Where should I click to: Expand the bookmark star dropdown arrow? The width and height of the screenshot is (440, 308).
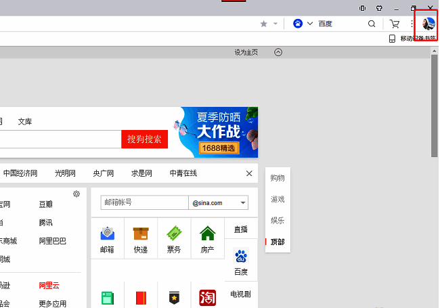[x=276, y=24]
